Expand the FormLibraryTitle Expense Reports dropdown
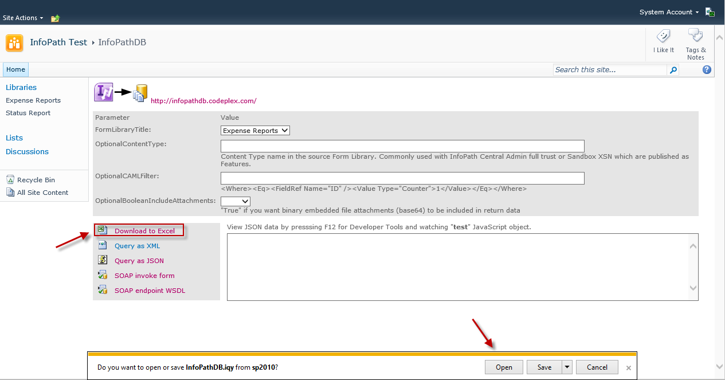The height and width of the screenshot is (380, 725). click(x=255, y=131)
